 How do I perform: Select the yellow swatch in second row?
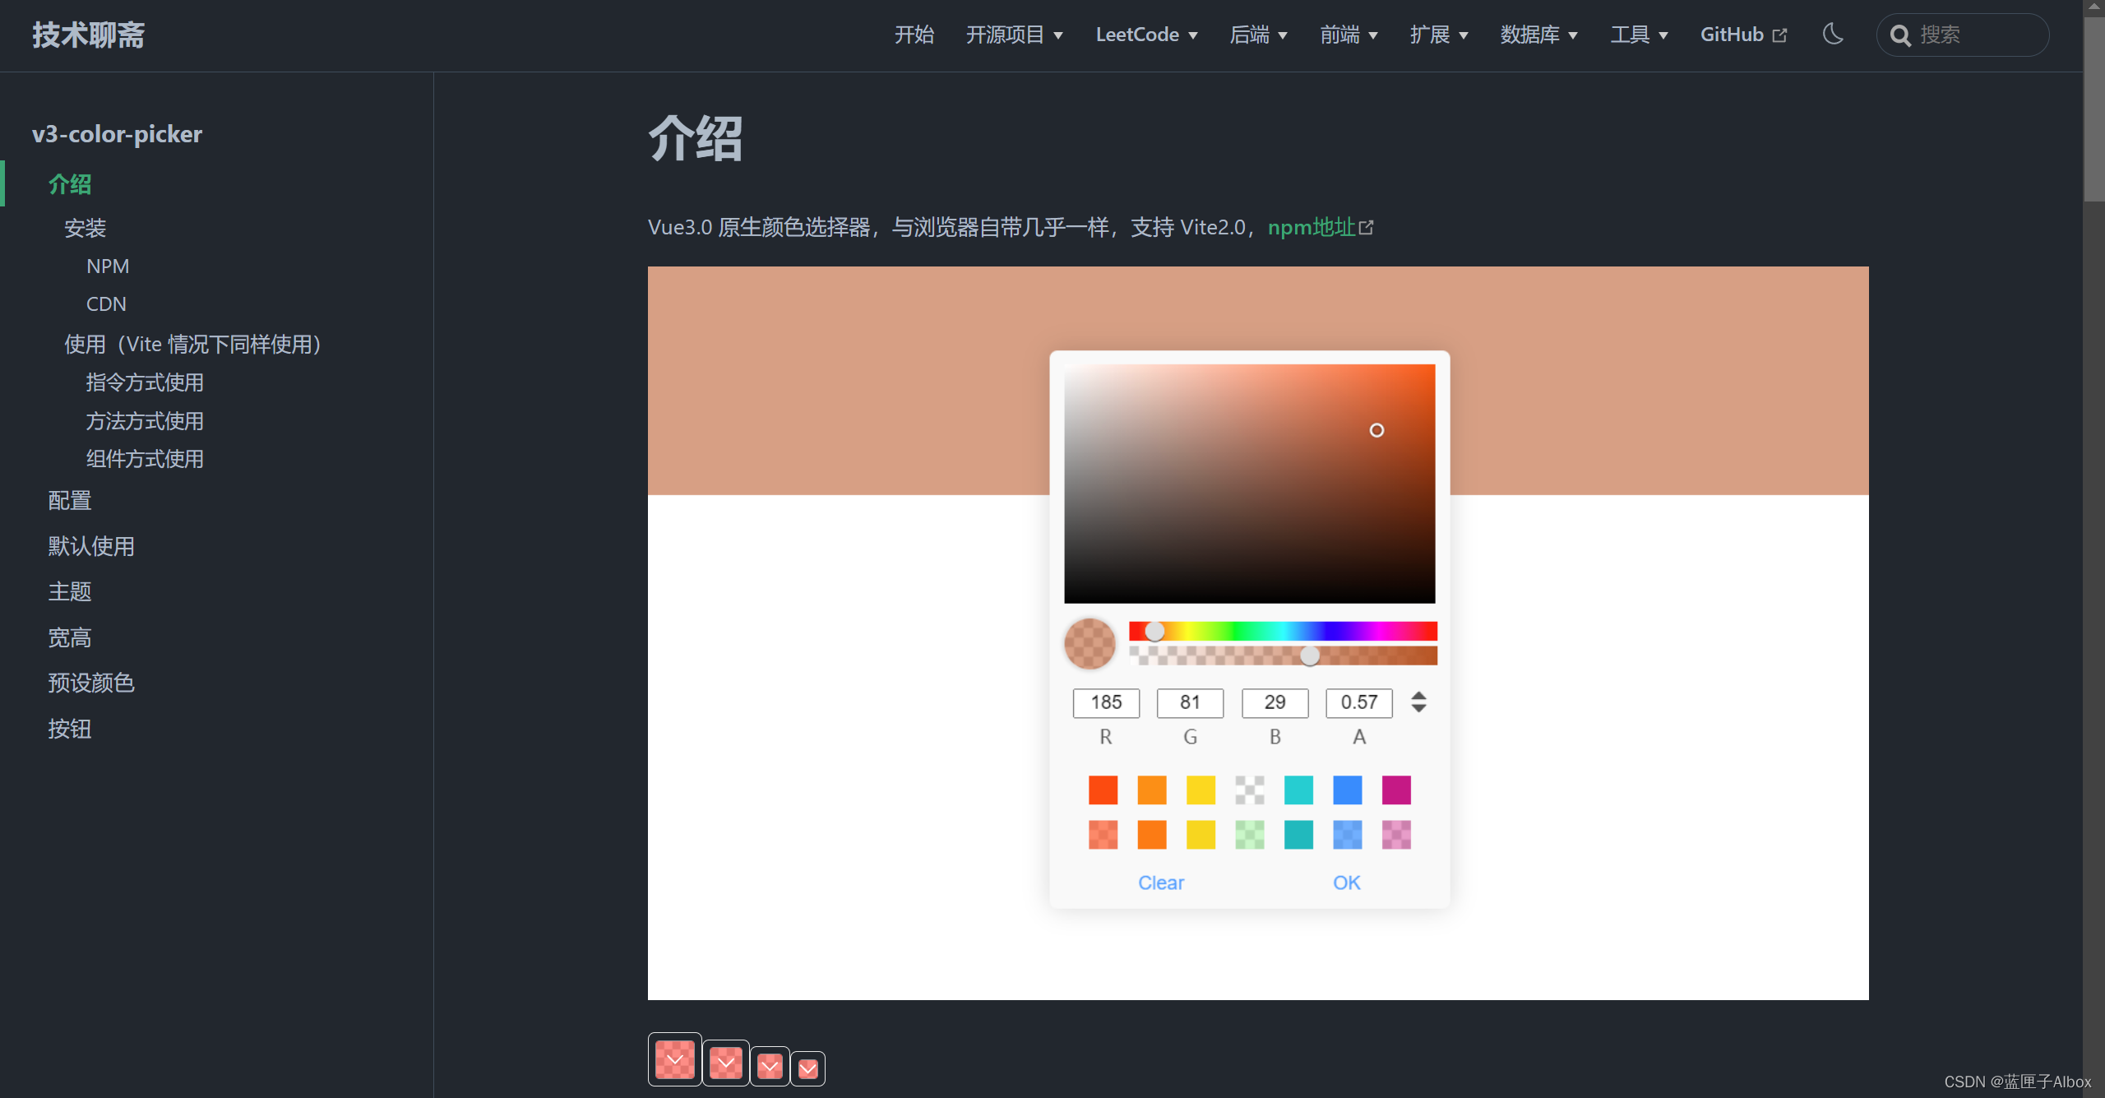(1201, 834)
